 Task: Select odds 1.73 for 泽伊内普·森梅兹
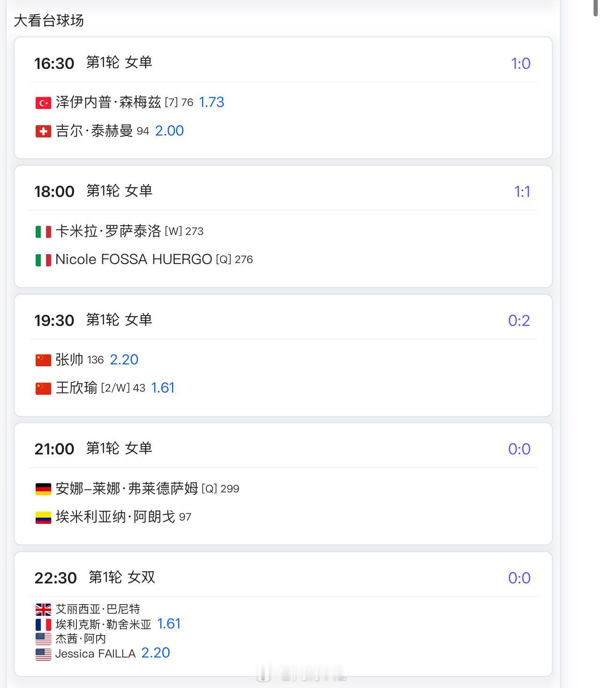point(211,102)
